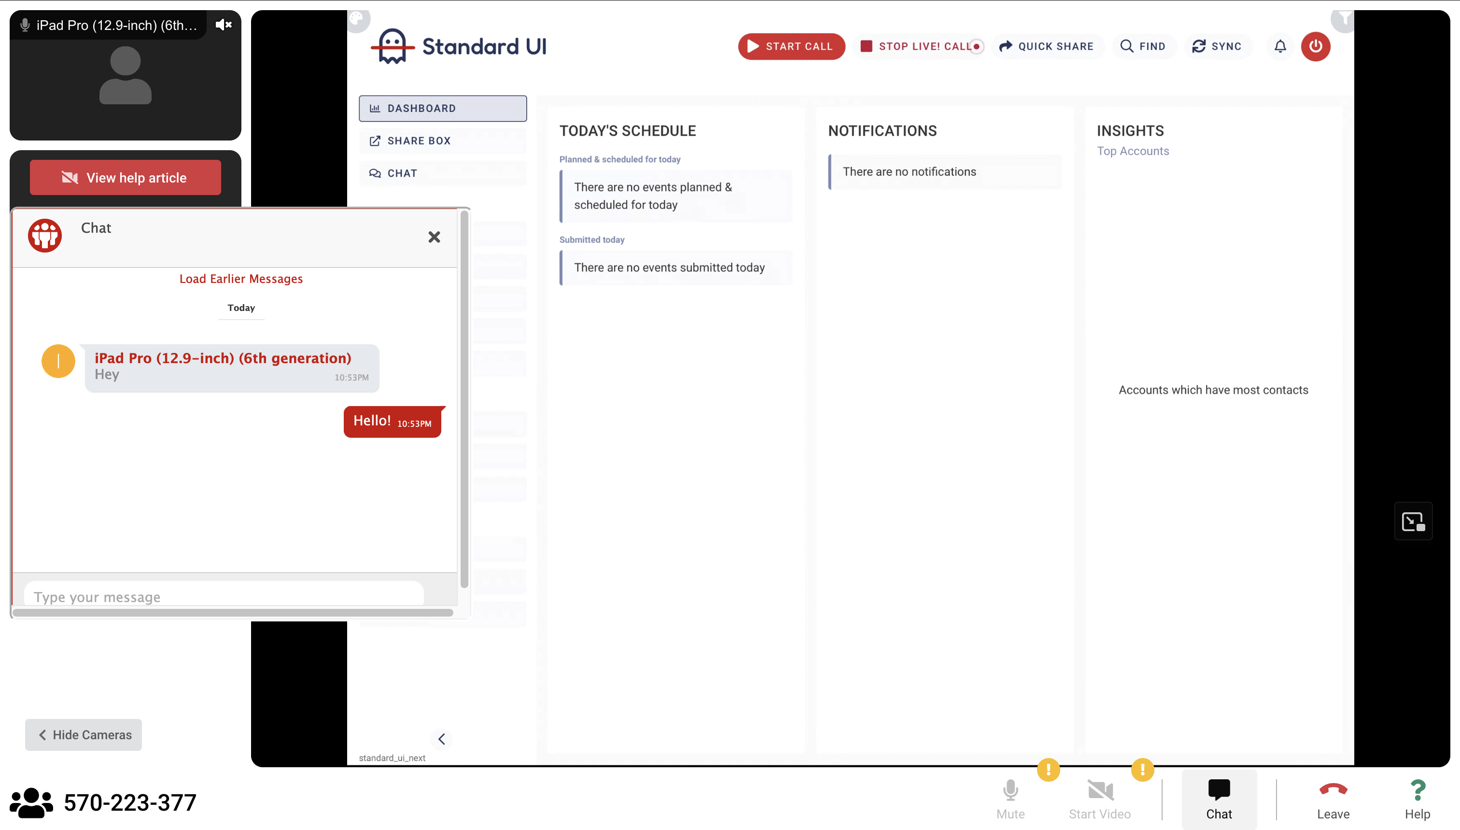The width and height of the screenshot is (1460, 830).
Task: Click the speaker muted icon on camera tile
Action: (x=223, y=25)
